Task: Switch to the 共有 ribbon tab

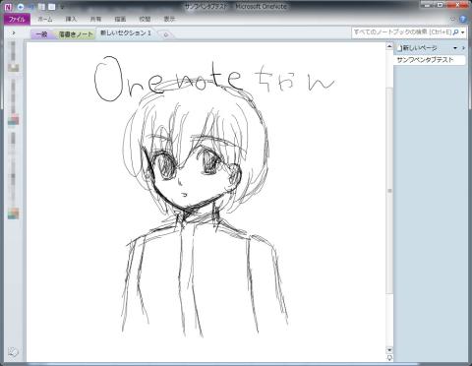Action: 95,20
